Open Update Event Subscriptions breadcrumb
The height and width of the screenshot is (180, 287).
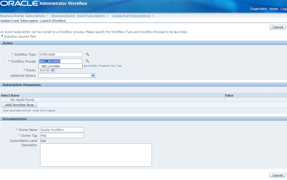131,16
